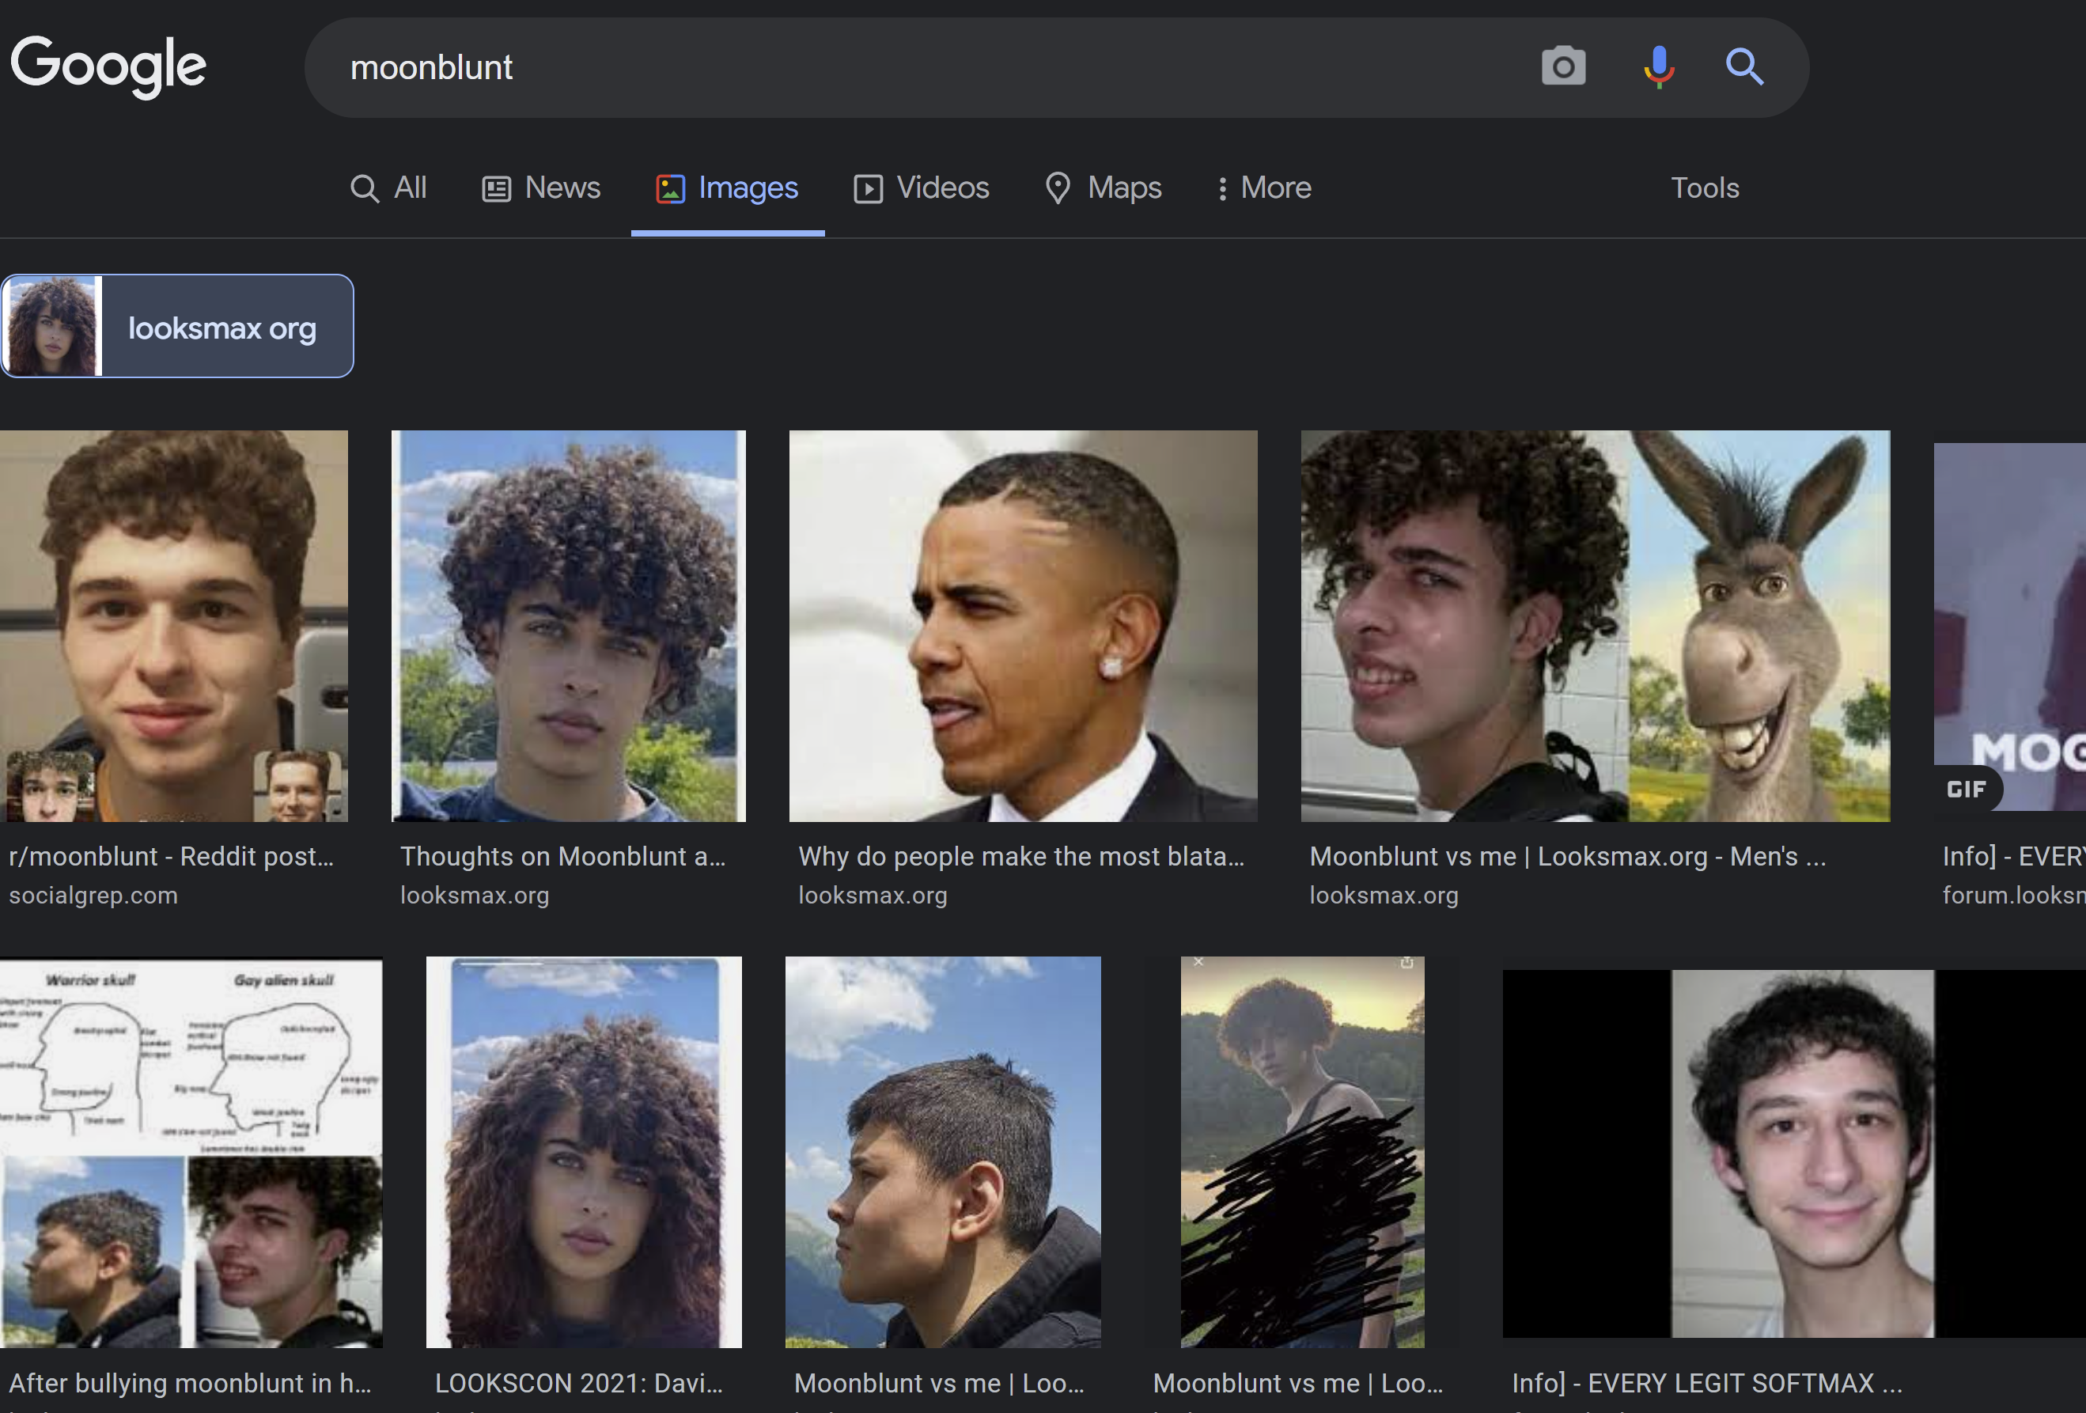Click the Thoughts on Moonblunt title link
Screen dimensions: 2086x1413
[562, 856]
